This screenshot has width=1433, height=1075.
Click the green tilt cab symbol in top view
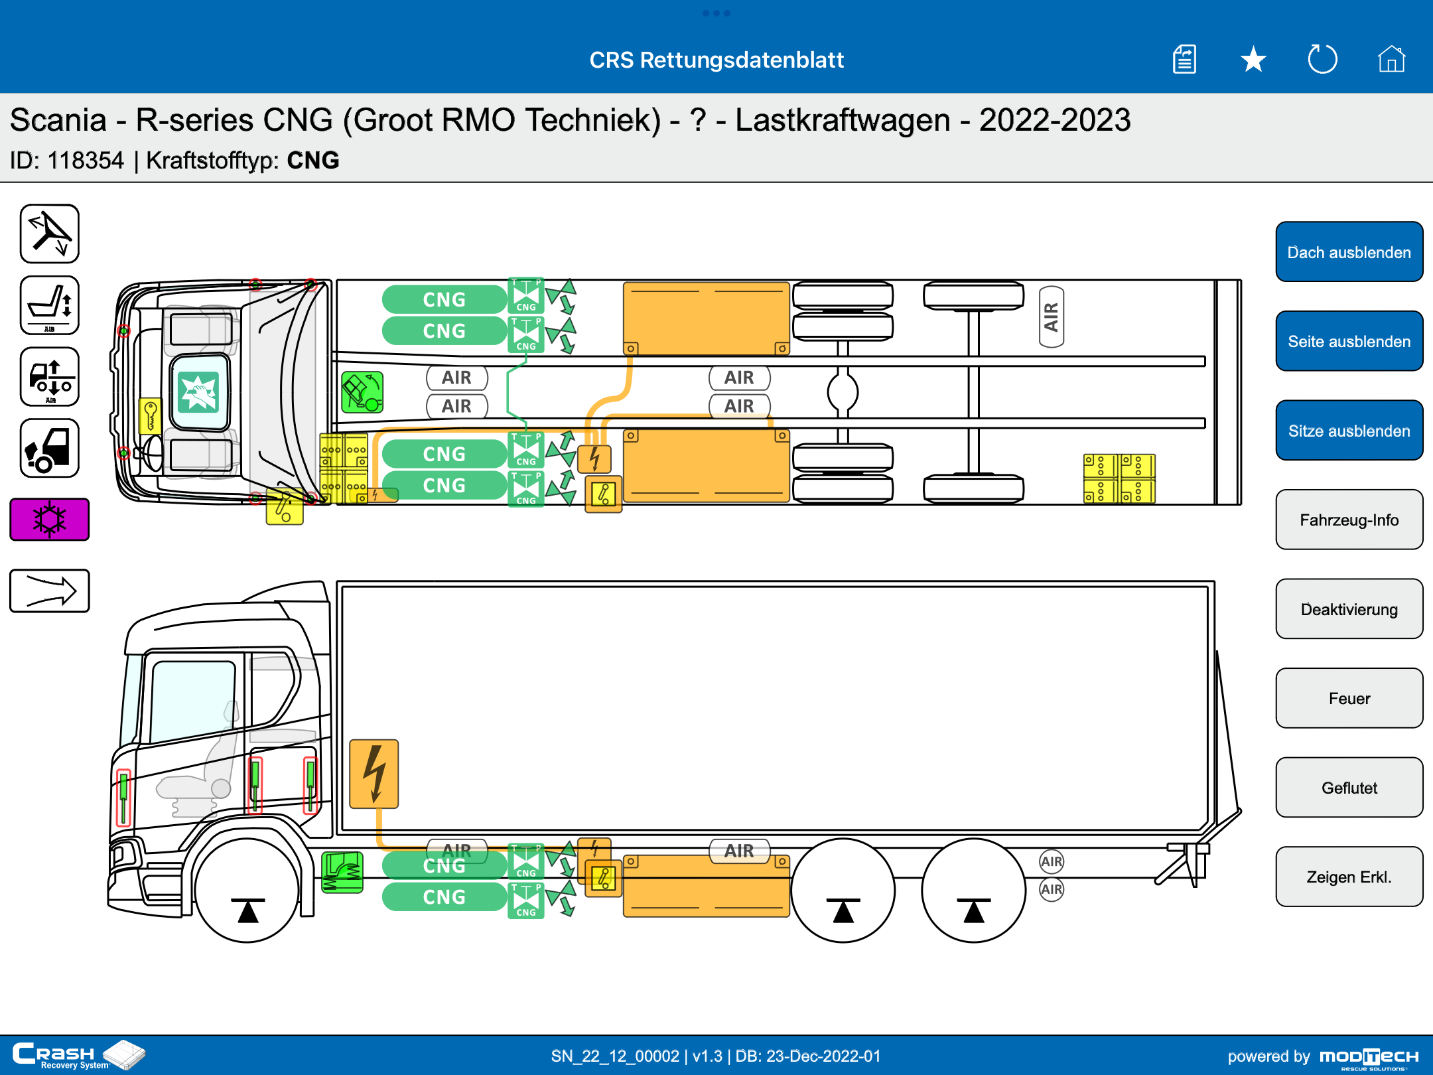(362, 392)
